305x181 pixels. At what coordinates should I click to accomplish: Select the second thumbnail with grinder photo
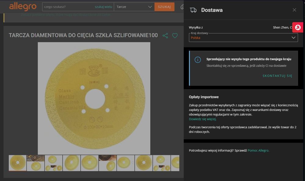pyautogui.click(x=35, y=163)
